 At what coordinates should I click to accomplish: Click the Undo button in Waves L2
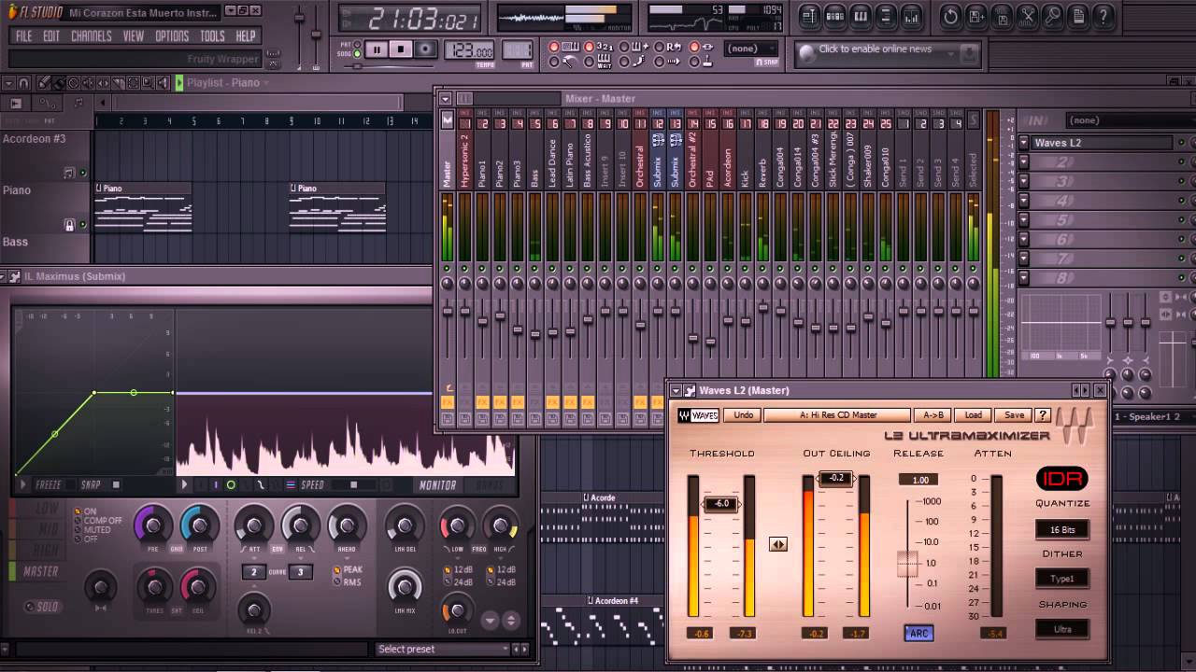click(744, 415)
